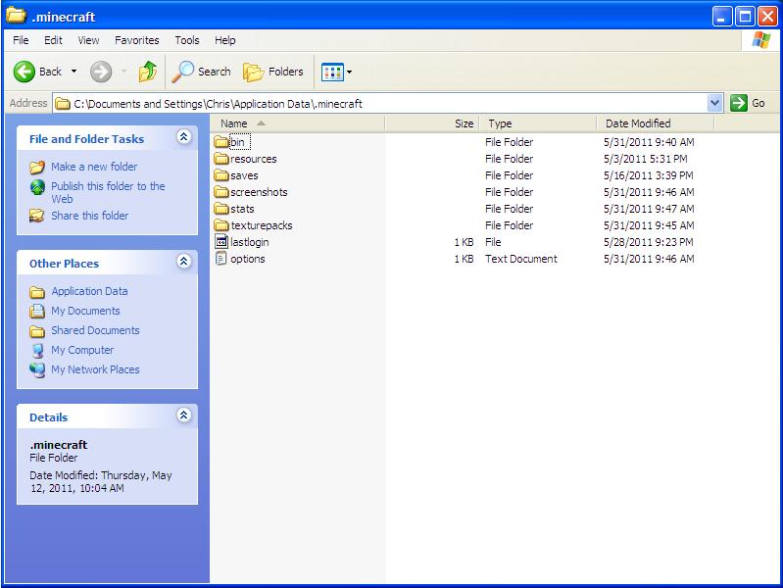Go to Shared Documents link

[x=95, y=330]
